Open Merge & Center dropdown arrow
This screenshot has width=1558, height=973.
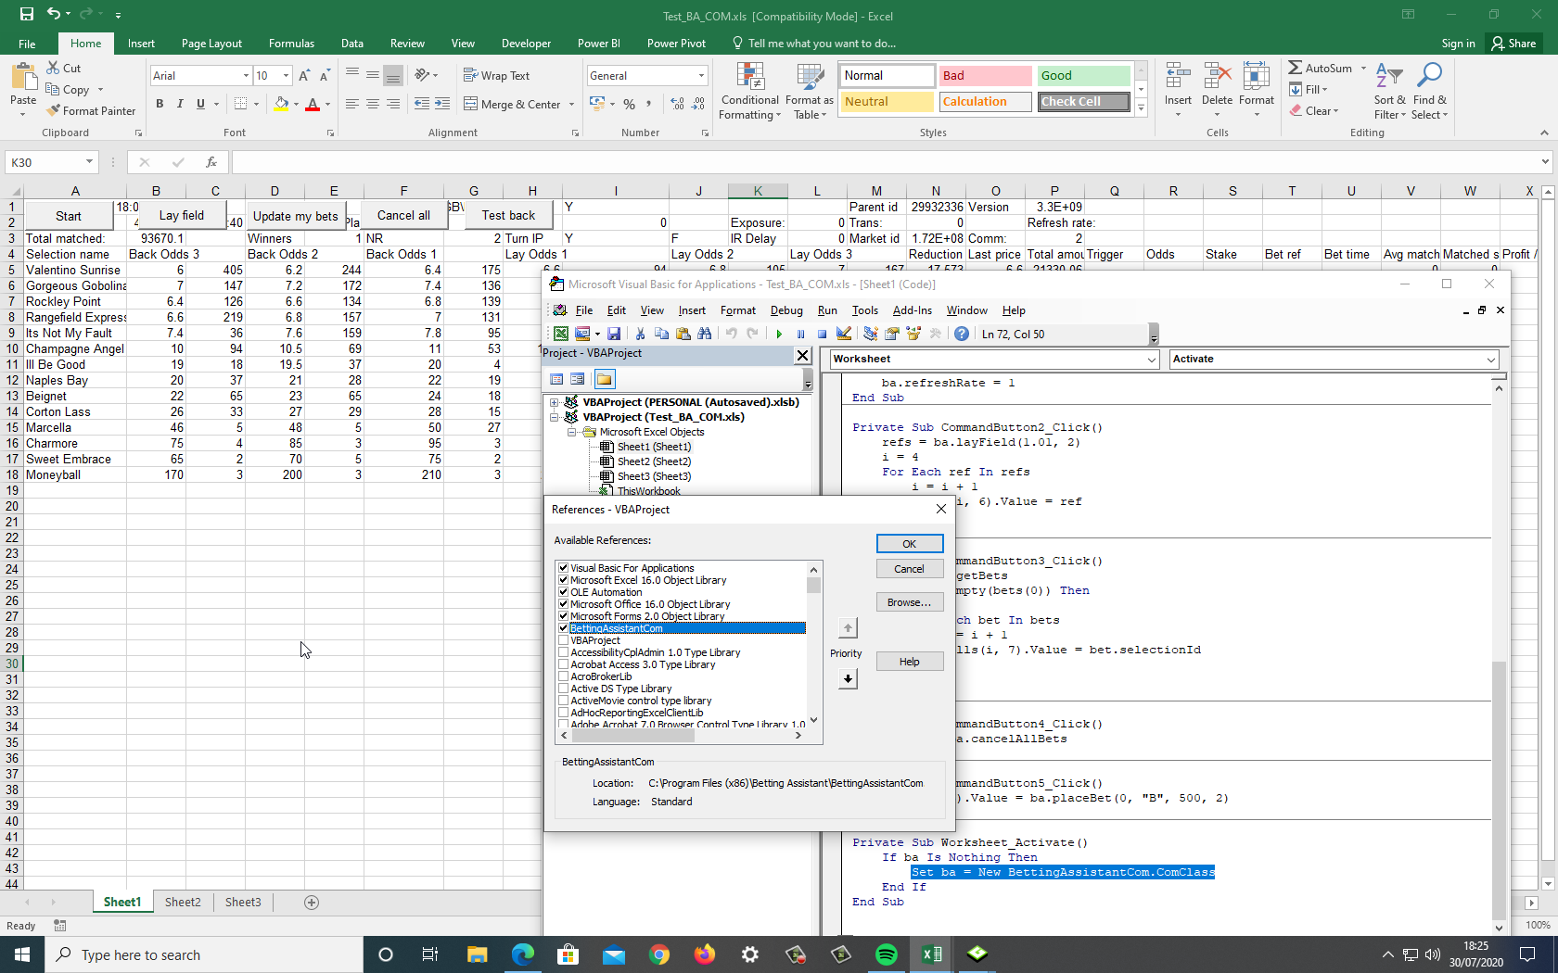(x=571, y=105)
